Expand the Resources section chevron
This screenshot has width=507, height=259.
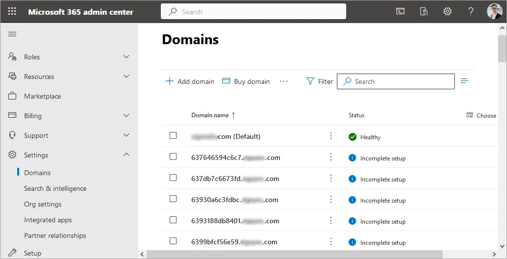(x=126, y=77)
